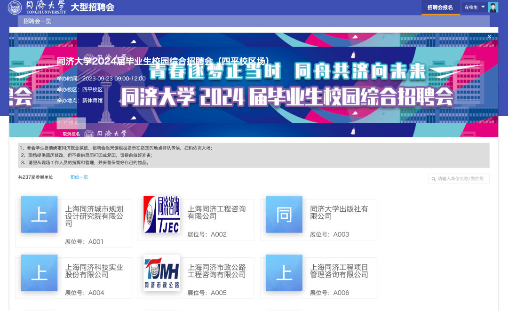Click the 取消报名 cancel registration button
Viewport: 508px width, 311px height.
(71, 133)
